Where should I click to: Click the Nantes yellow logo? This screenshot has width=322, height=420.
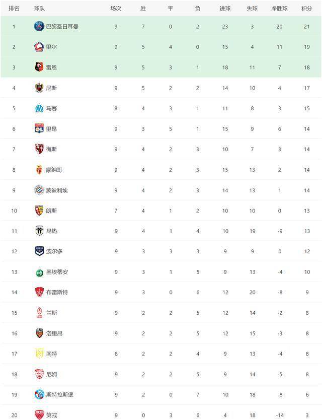tap(39, 354)
